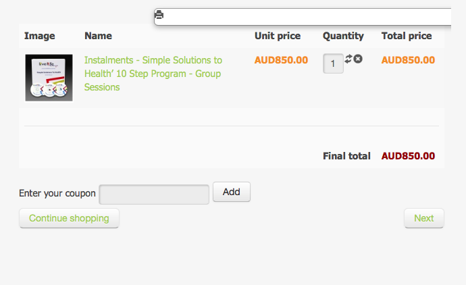This screenshot has height=285, width=466.
Task: Open the product thumbnail image
Action: point(49,78)
